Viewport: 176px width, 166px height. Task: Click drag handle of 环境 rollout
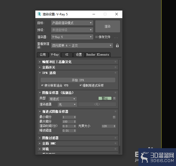[115, 149]
